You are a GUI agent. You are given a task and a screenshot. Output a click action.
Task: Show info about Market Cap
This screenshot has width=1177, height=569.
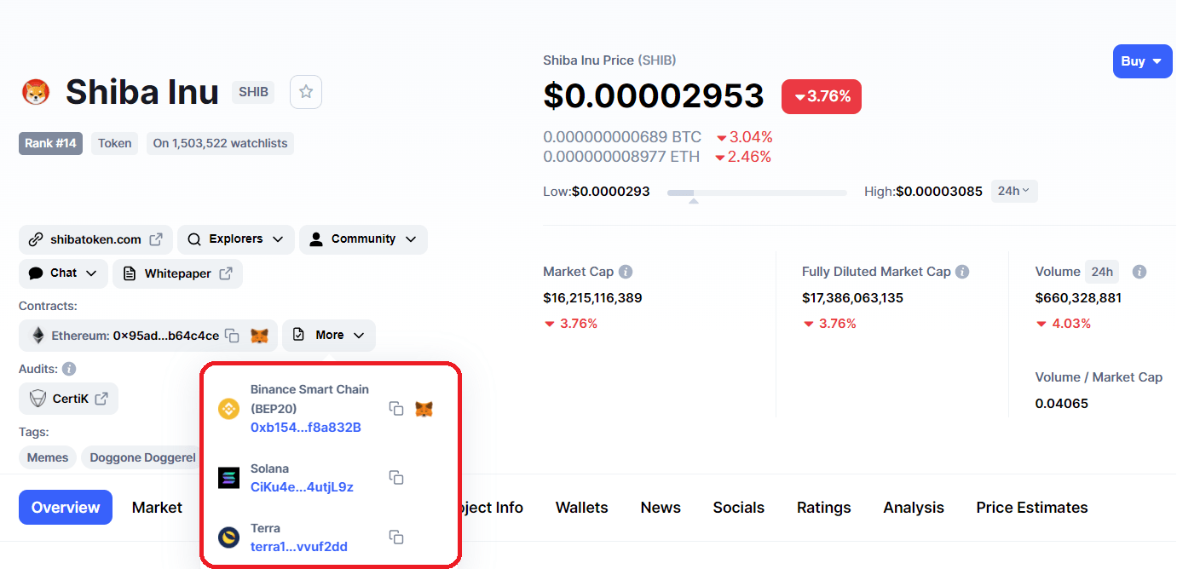pyautogui.click(x=626, y=272)
